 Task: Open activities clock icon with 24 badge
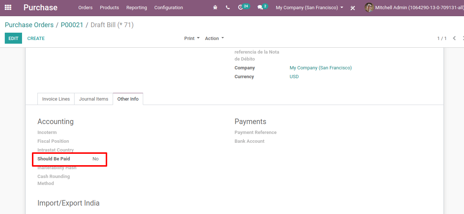pos(243,7)
